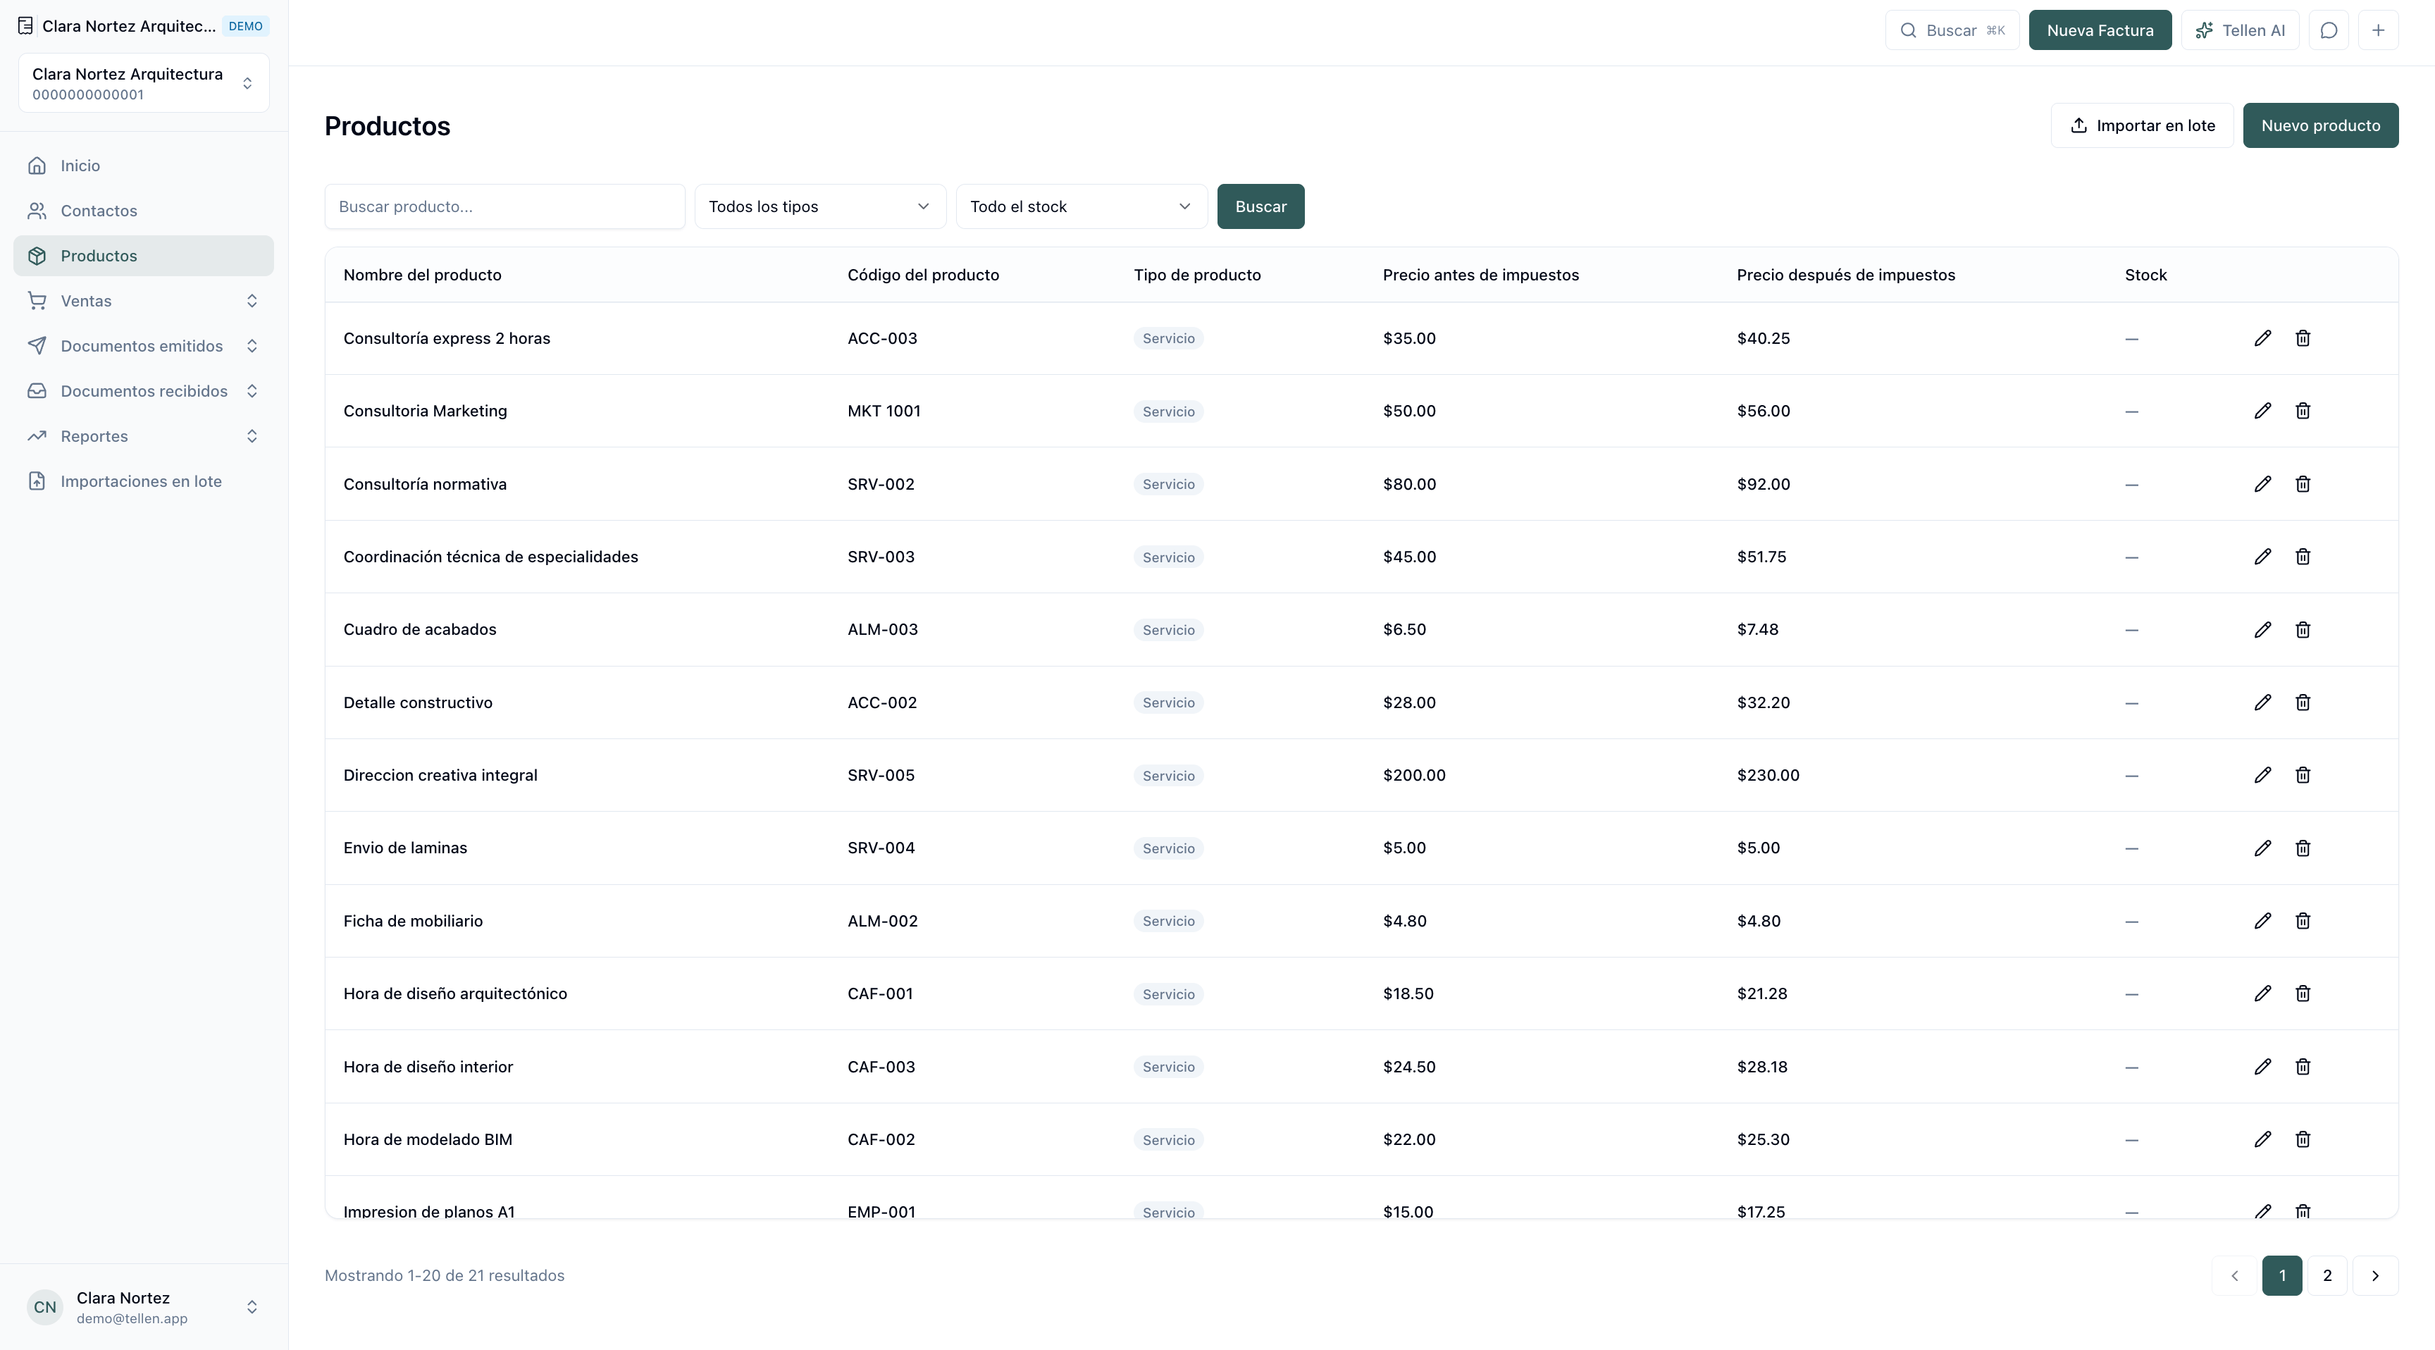The image size is (2435, 1350).
Task: Delete the Detalle constructivo product
Action: (x=2303, y=702)
